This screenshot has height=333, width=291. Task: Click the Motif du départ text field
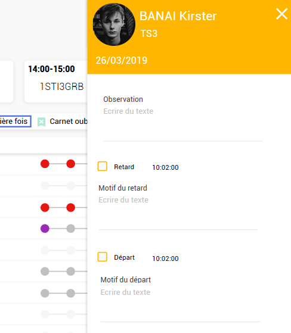pyautogui.click(x=180, y=304)
